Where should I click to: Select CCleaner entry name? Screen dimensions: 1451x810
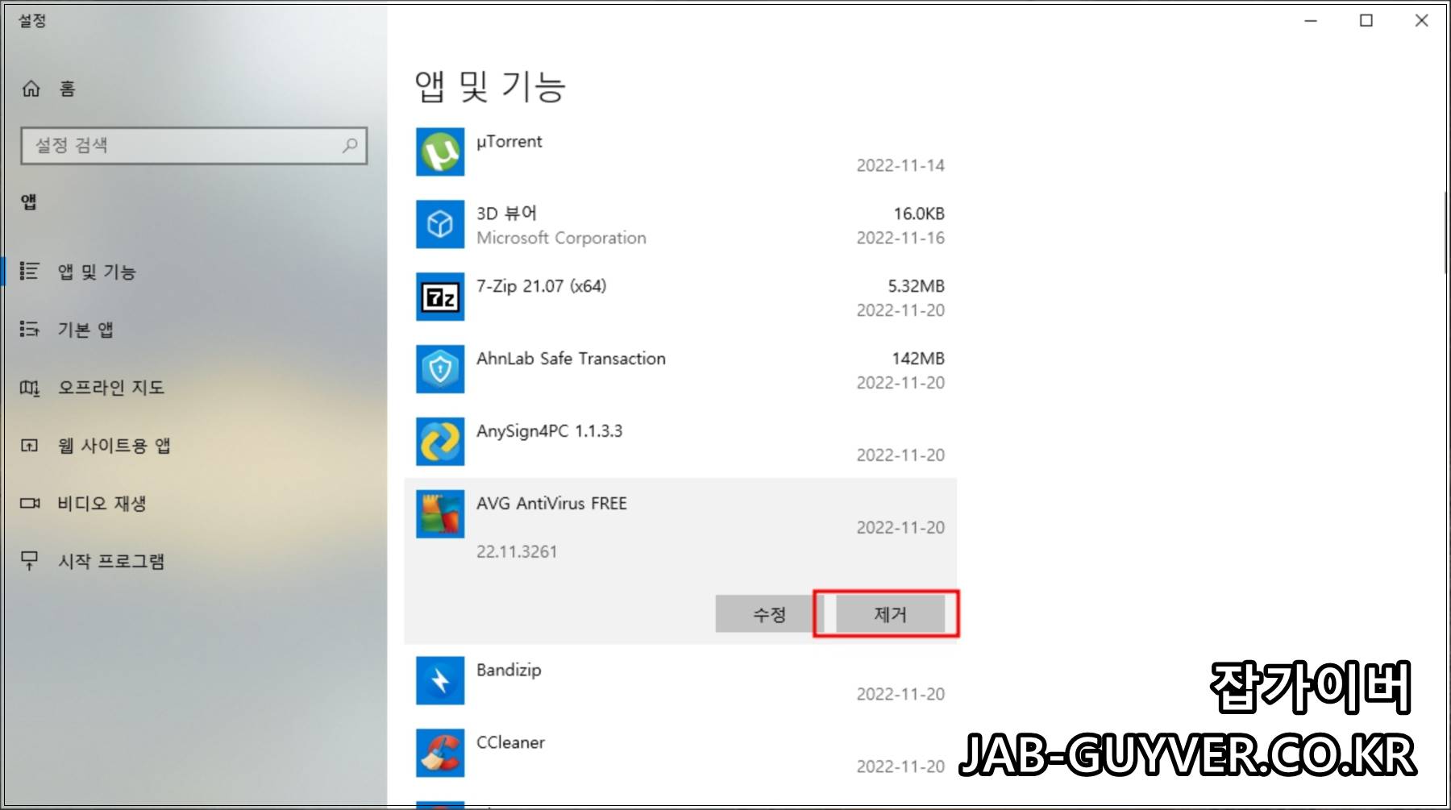tap(510, 742)
